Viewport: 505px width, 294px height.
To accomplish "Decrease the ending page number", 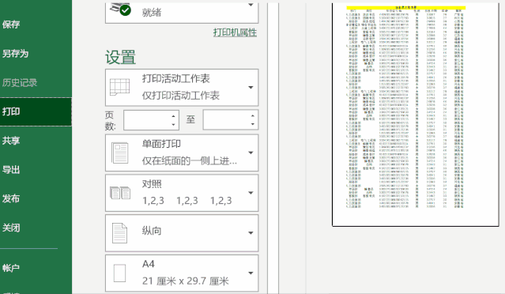I will point(253,124).
